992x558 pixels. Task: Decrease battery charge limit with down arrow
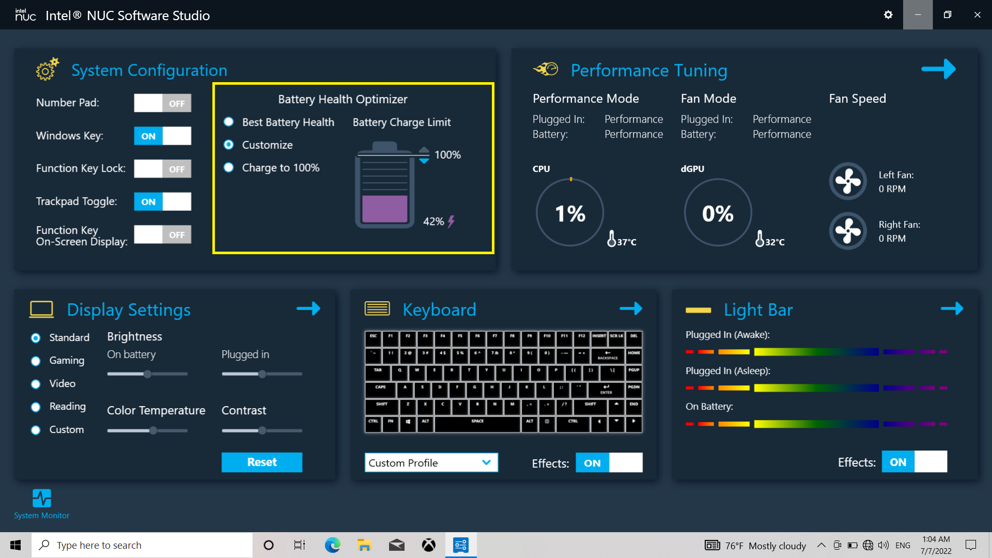click(x=424, y=161)
